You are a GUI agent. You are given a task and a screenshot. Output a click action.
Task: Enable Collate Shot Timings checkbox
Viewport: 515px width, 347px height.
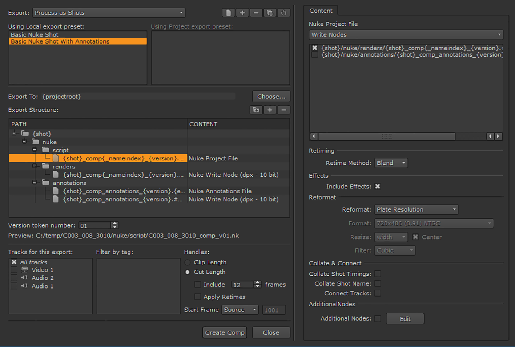coord(378,274)
